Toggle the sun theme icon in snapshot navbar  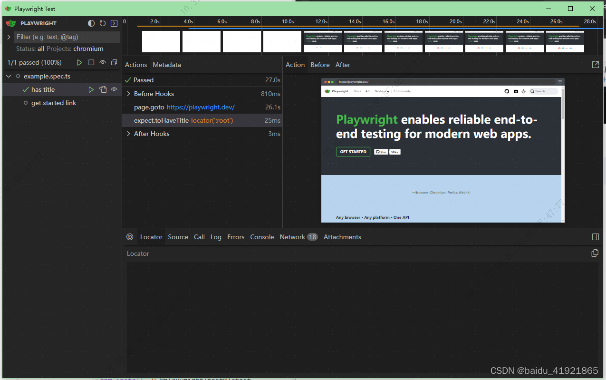click(x=524, y=91)
